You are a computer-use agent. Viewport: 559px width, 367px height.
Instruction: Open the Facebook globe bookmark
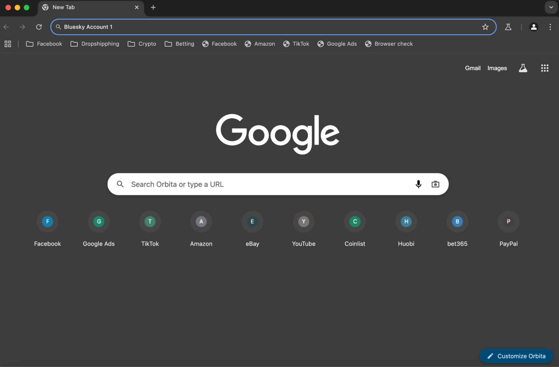[220, 44]
